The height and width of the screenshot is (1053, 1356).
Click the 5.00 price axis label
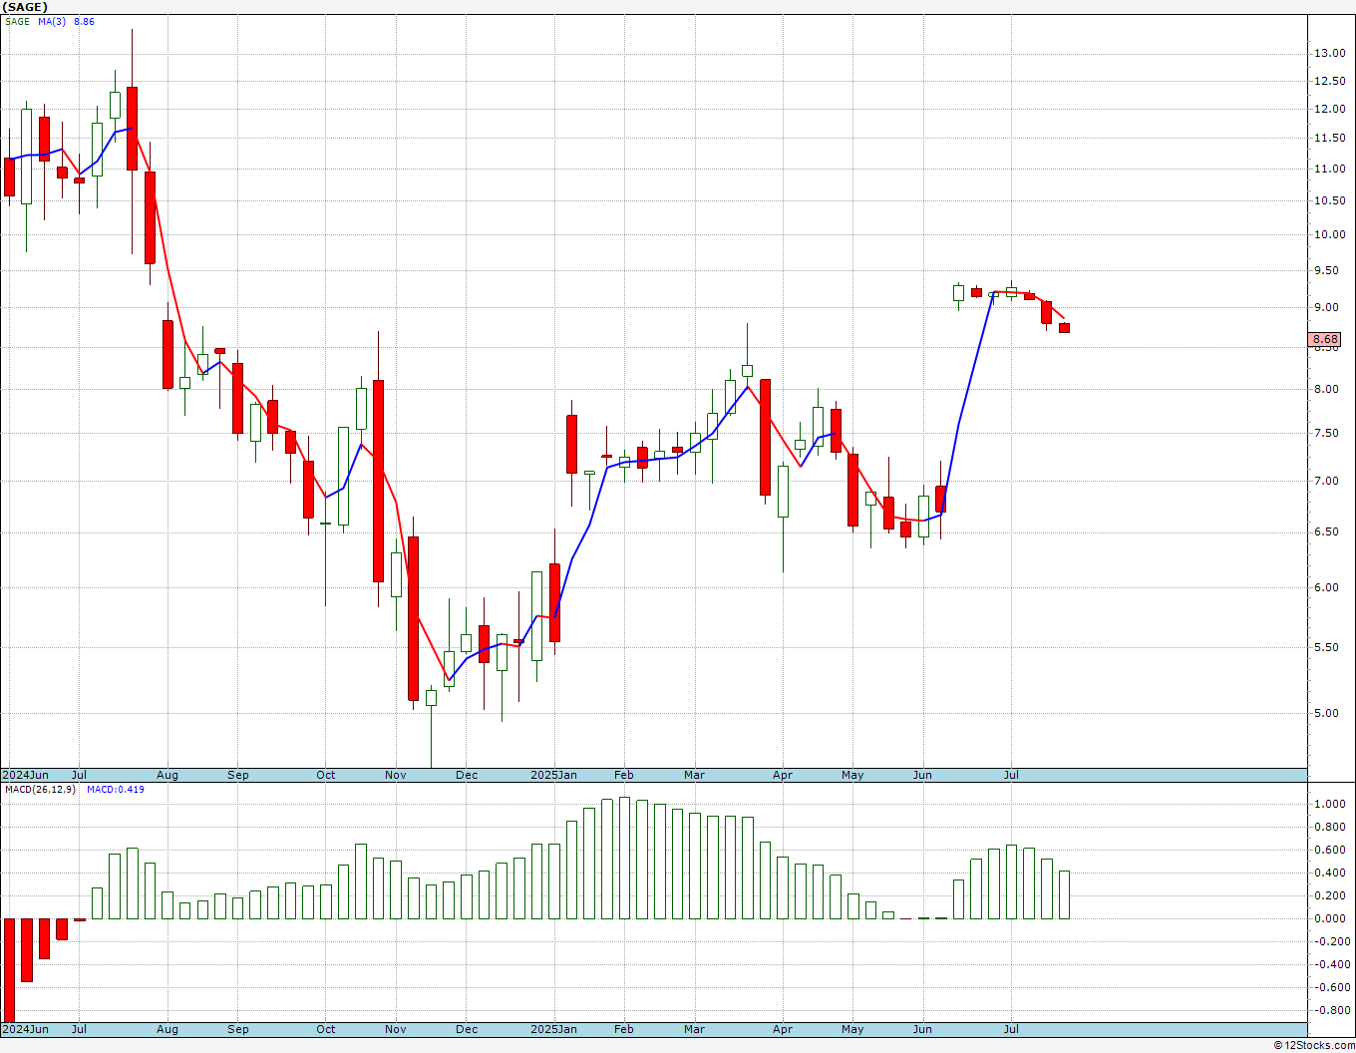pyautogui.click(x=1326, y=713)
